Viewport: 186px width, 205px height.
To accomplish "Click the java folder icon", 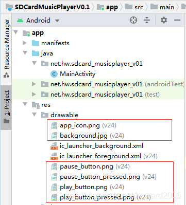I will click(36, 53).
